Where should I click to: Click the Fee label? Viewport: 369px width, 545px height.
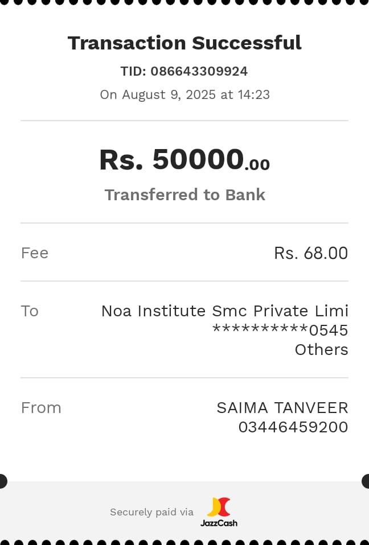pos(35,253)
